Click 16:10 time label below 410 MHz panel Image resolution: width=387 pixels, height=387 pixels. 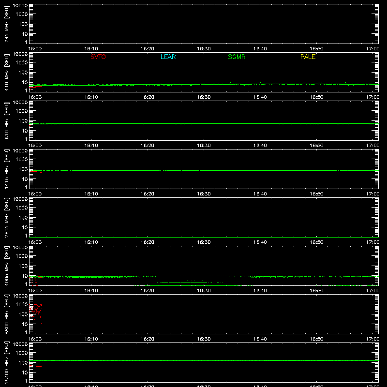click(x=91, y=97)
